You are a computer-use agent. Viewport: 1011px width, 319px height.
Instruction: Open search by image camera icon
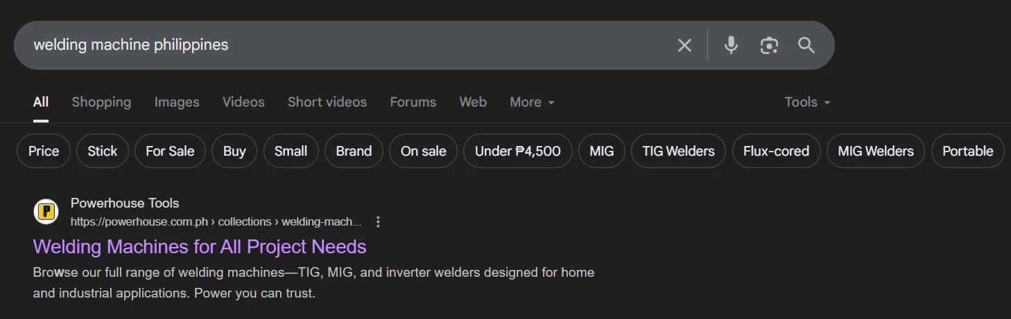(x=768, y=46)
